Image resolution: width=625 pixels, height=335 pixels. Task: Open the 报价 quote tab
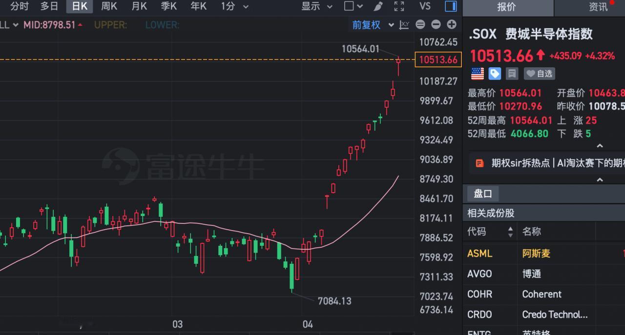pyautogui.click(x=506, y=7)
